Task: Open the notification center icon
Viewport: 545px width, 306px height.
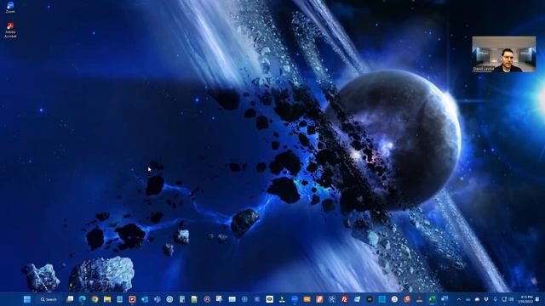Action: (x=537, y=299)
